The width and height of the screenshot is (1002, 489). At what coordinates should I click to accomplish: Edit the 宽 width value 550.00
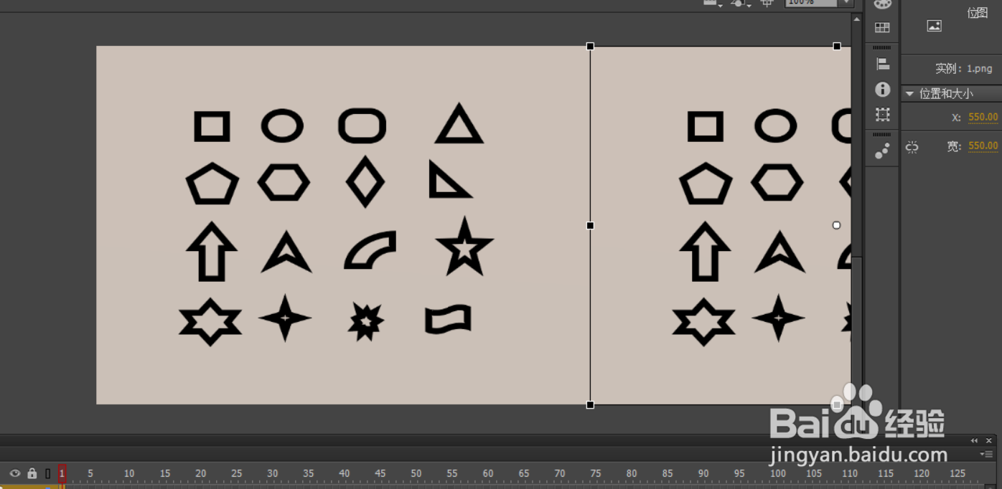pos(983,146)
